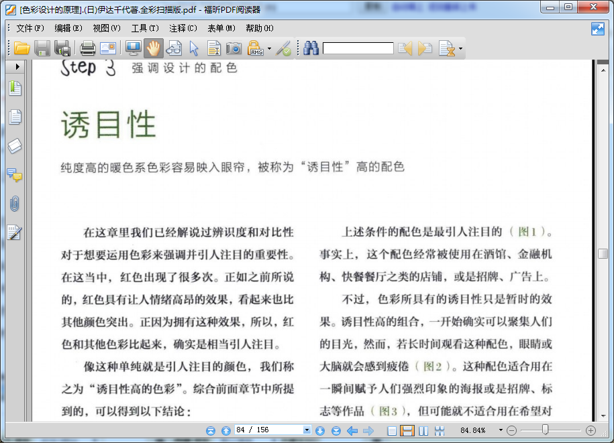
Task: Click the reading glasses view icon
Action: pos(174,48)
